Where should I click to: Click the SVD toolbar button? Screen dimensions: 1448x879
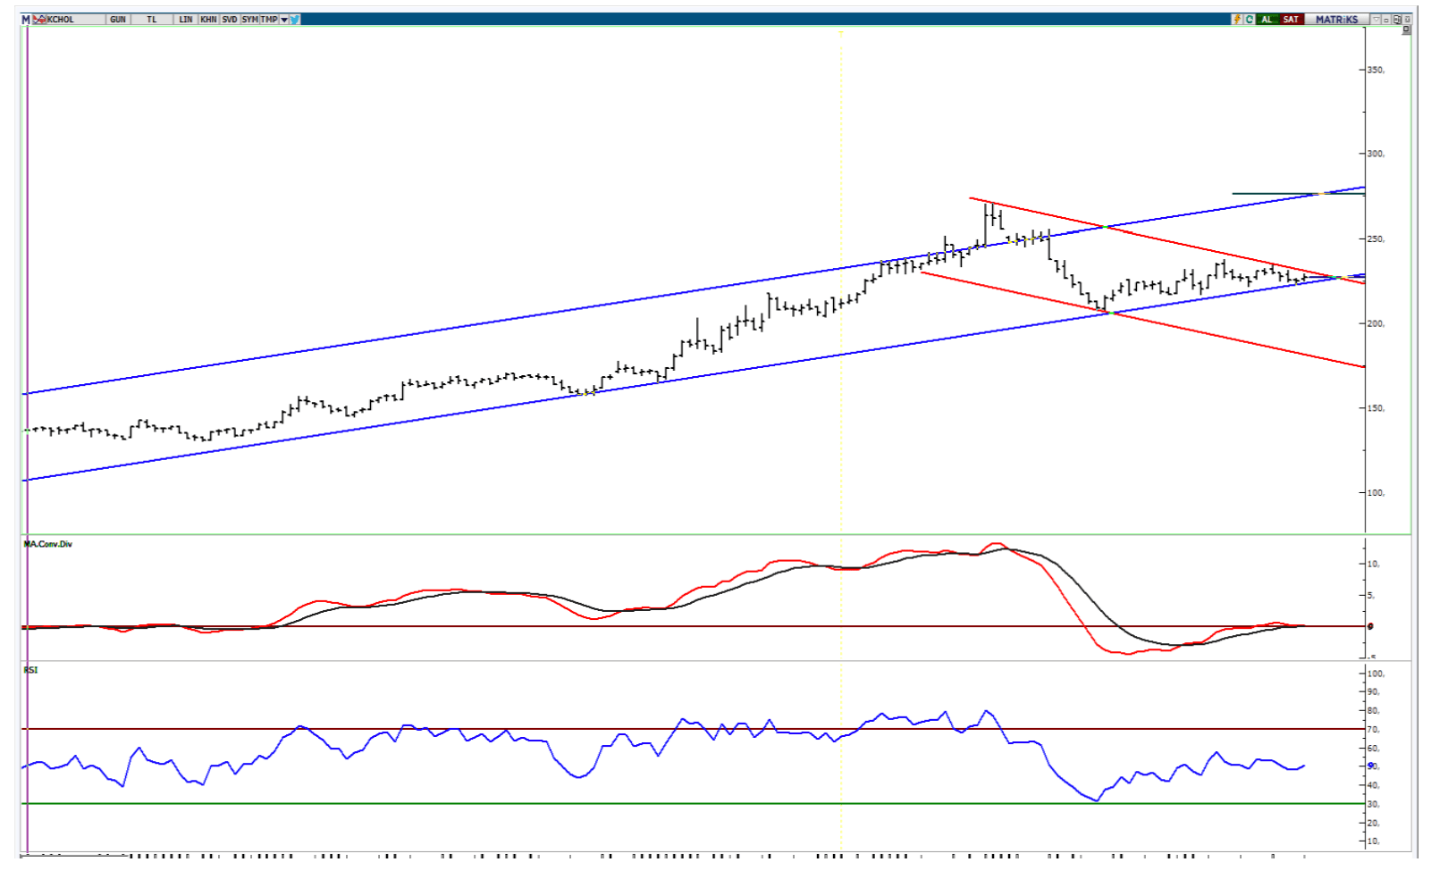pyautogui.click(x=230, y=19)
